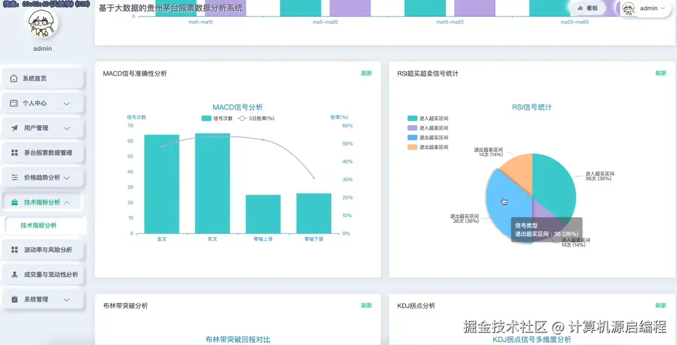This screenshot has width=677, height=345.
Task: Collapse the 技术指标分析 menu chevron
Action: point(67,202)
